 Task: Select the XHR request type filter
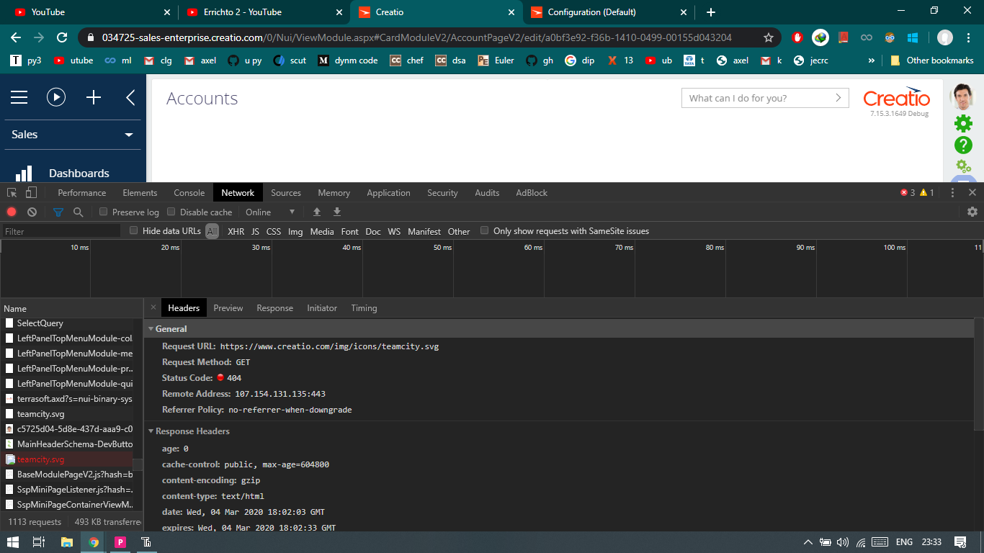tap(236, 231)
